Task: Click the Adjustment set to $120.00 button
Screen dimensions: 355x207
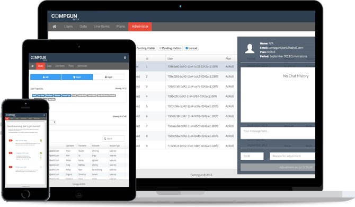Action: tap(278, 167)
